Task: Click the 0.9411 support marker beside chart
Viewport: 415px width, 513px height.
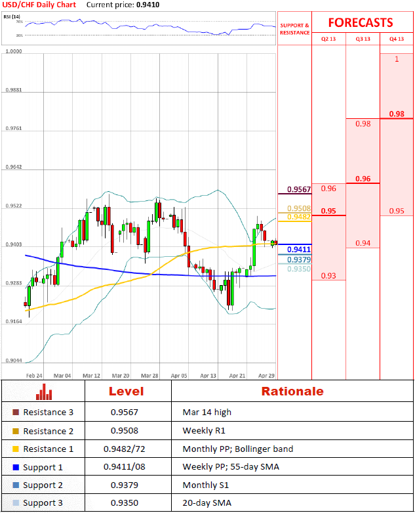Action: tap(299, 250)
